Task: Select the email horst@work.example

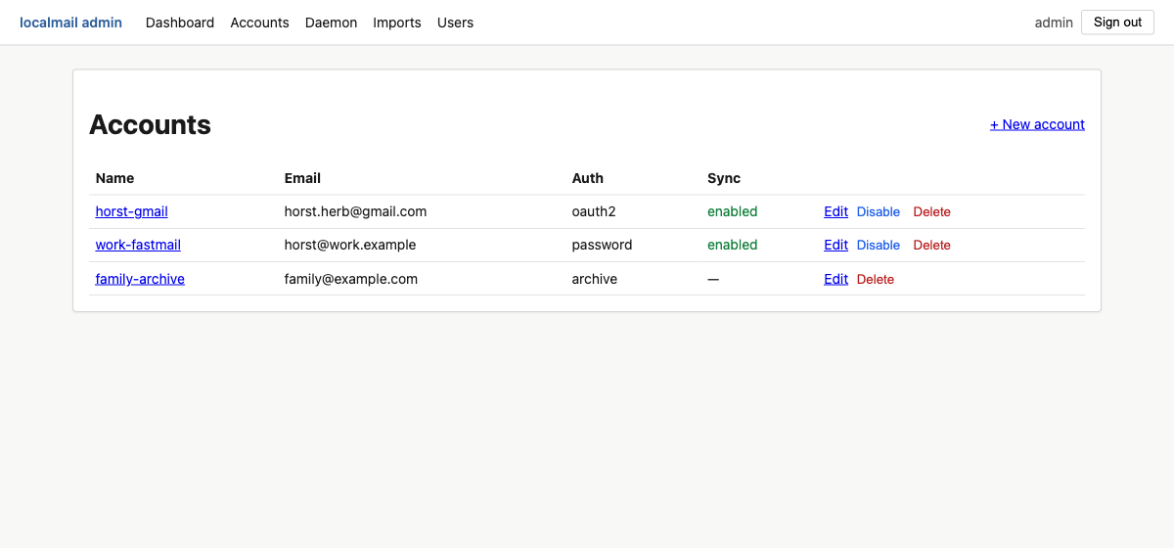Action: [350, 245]
